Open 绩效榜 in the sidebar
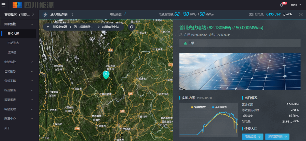This screenshot has width=306, height=141. coord(12,52)
